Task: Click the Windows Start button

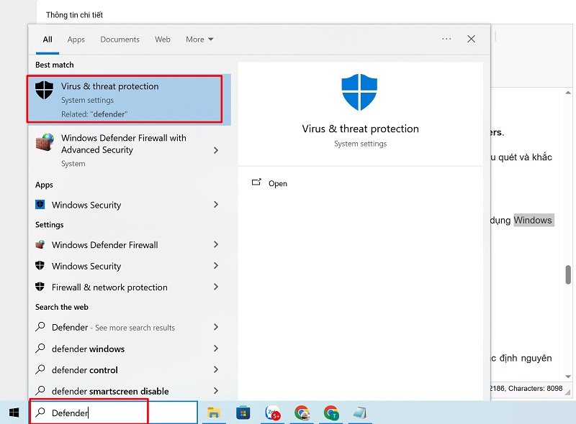Action: [x=14, y=413]
